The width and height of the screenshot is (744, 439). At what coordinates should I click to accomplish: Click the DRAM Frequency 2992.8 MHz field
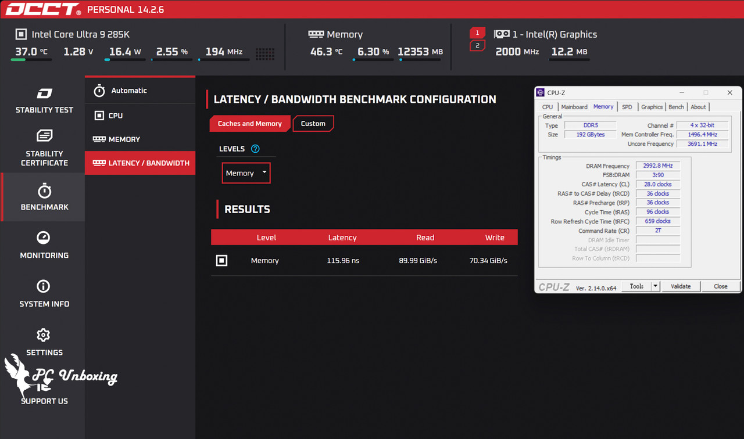(658, 166)
